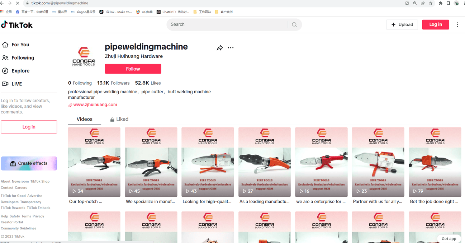Open the 'Get the job done right ...' video
465x243 pixels.
435,162
